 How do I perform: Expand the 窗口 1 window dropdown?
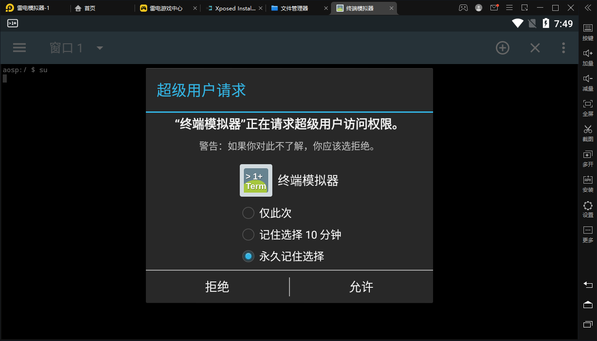[77, 48]
